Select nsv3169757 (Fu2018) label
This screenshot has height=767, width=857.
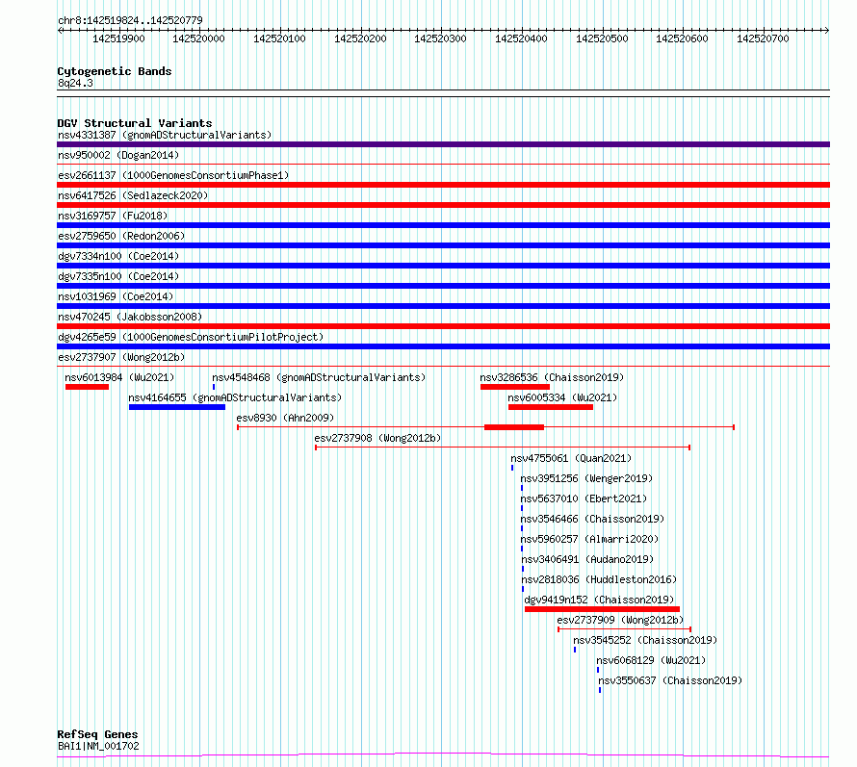113,216
